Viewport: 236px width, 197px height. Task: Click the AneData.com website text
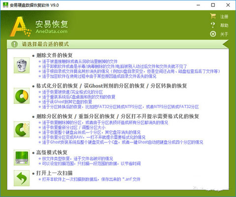[x=52, y=31]
